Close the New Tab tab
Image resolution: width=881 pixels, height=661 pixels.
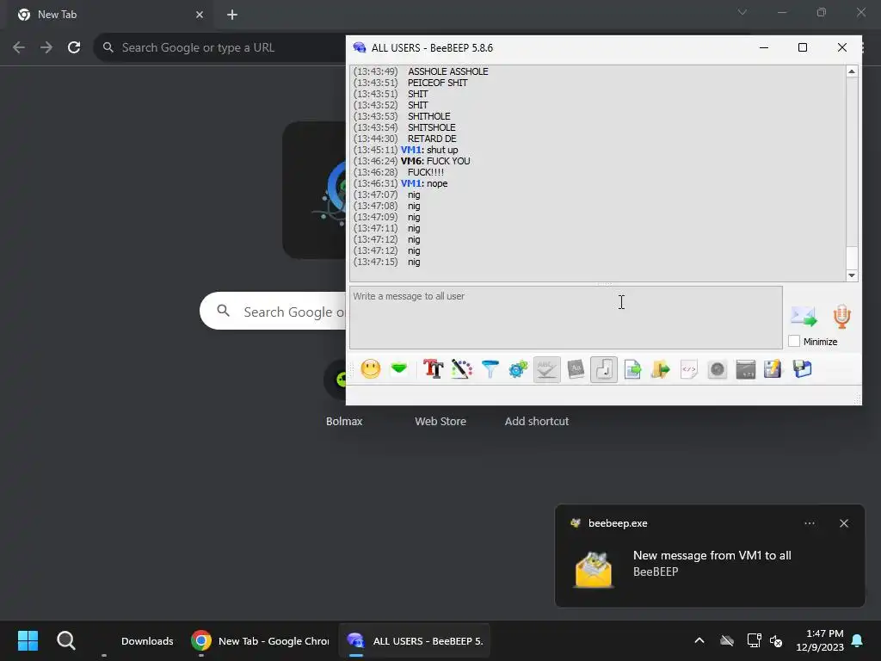click(x=200, y=15)
